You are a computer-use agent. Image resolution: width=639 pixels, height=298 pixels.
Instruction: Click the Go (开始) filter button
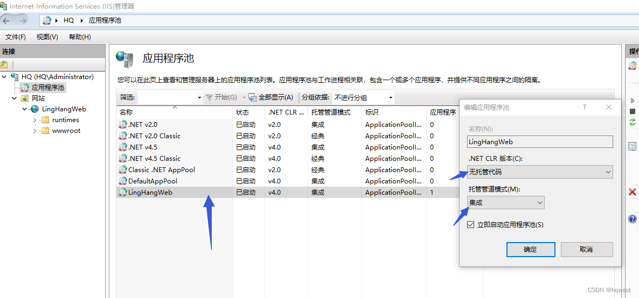click(221, 97)
